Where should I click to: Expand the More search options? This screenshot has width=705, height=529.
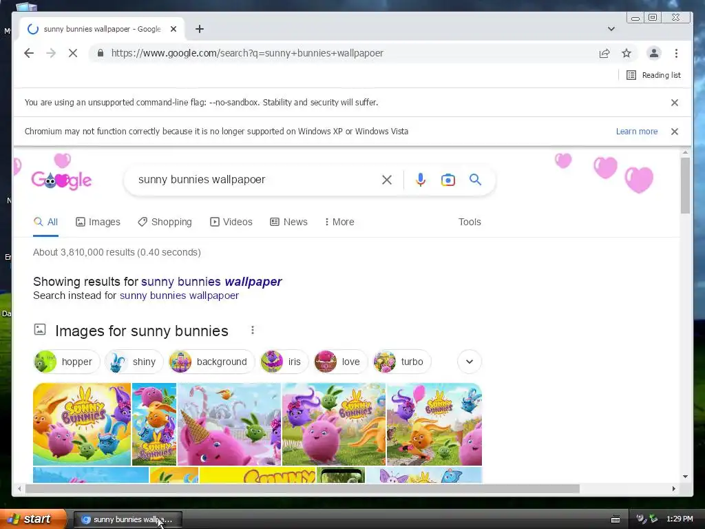point(339,222)
